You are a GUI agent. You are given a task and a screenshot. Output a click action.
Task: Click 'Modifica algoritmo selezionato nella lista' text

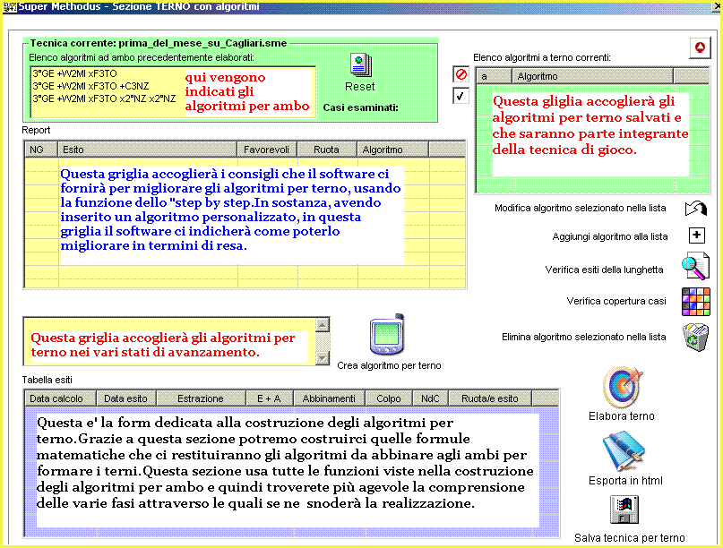click(580, 208)
